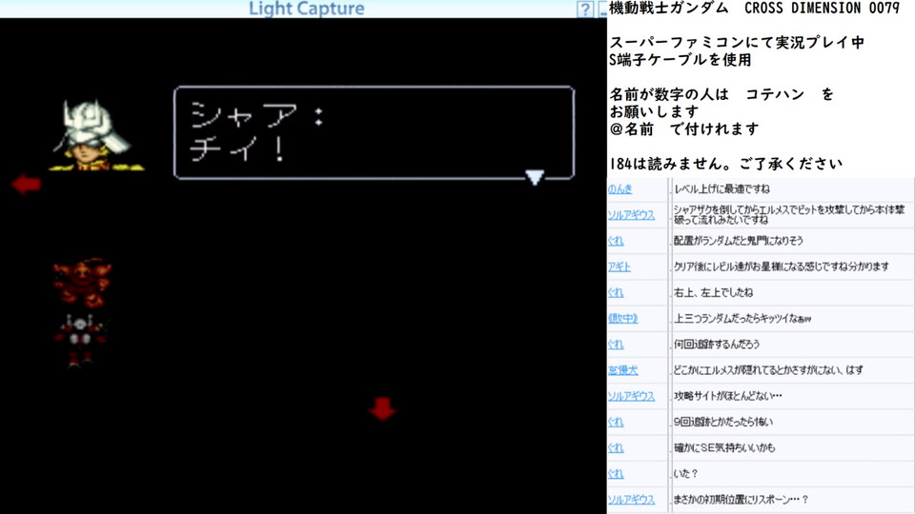This screenshot has width=915, height=514.
Task: Click the line S端子ケーブルを使用
Action: (681, 60)
